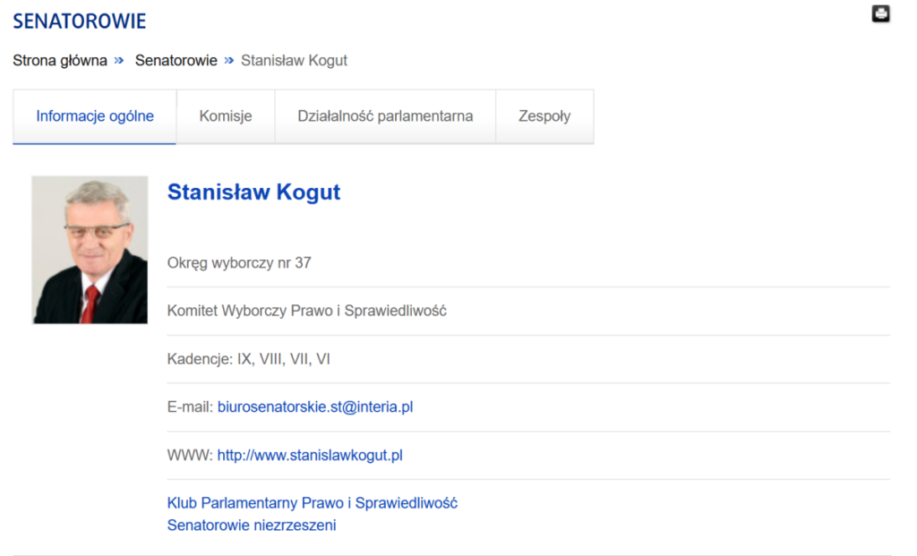The width and height of the screenshot is (917, 556).
Task: Open the Senatorowie breadcrumb link
Action: [176, 61]
